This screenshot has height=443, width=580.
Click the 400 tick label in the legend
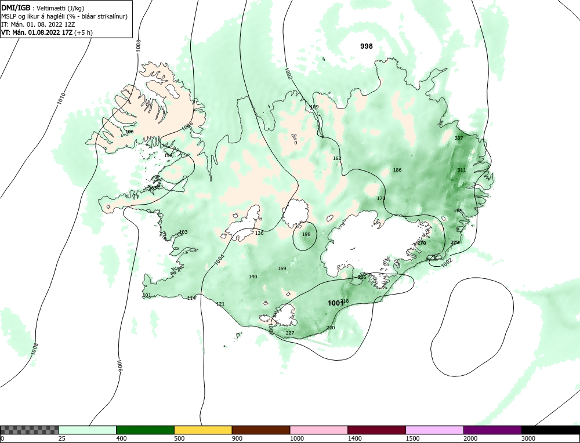(x=121, y=439)
